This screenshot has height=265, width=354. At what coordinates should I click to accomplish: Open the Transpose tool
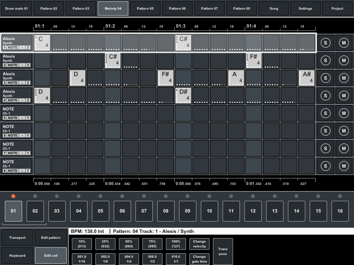coord(223,251)
